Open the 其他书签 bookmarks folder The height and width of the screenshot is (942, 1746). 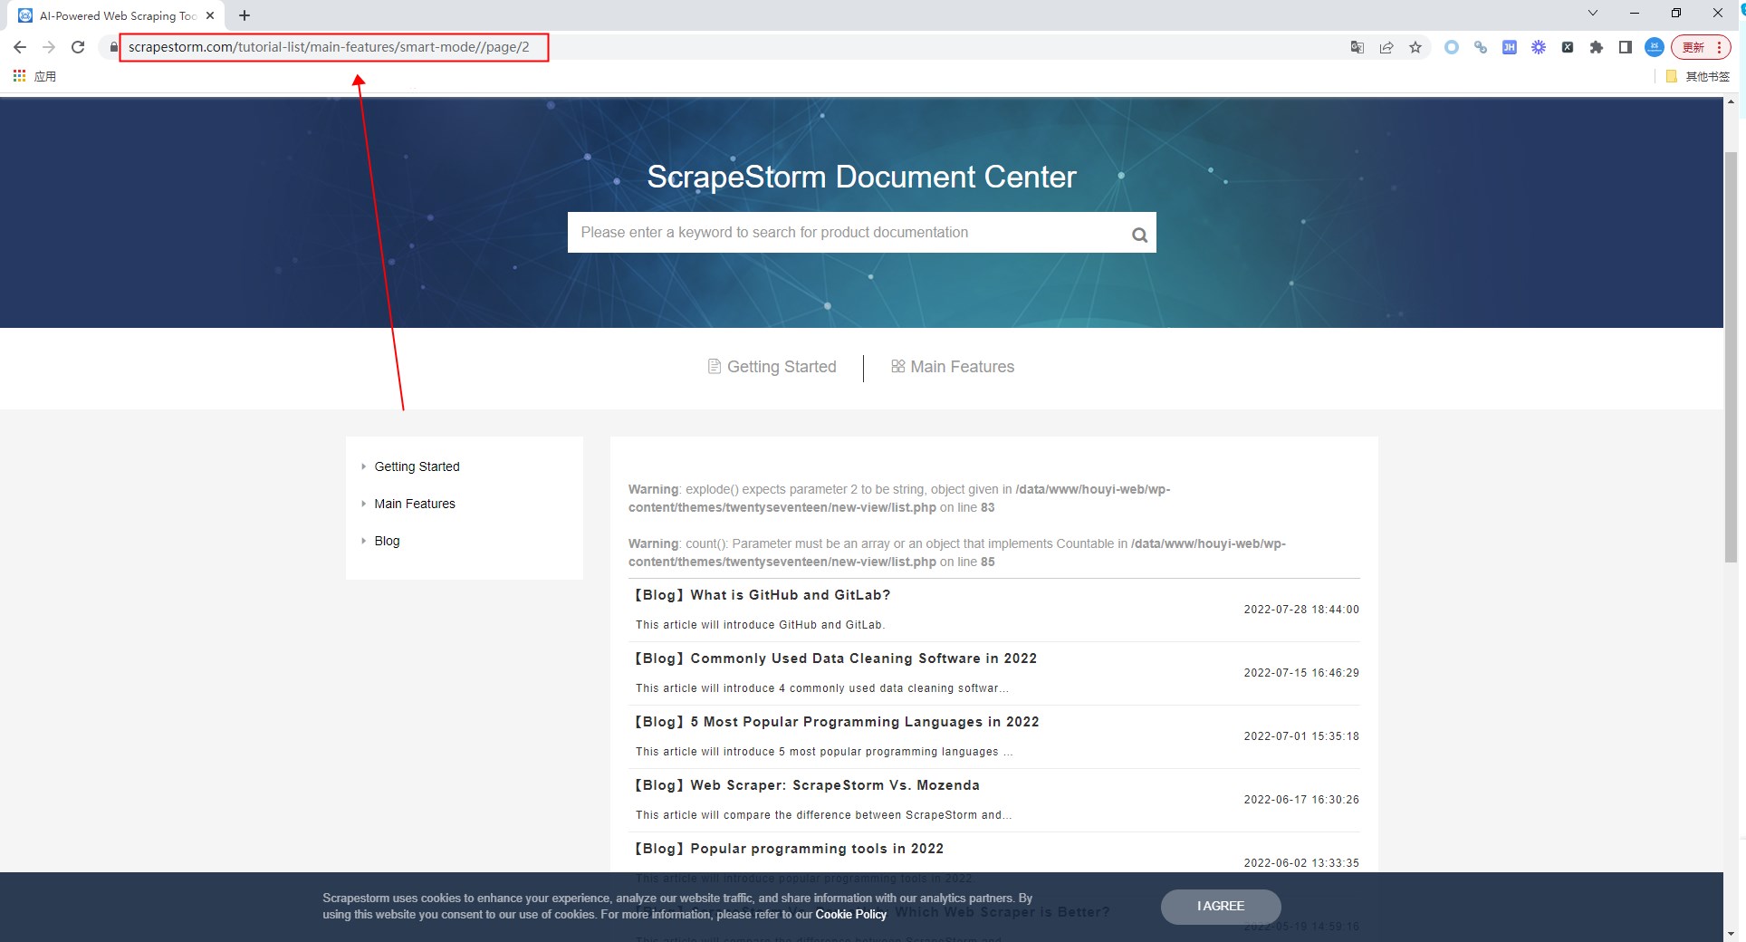1698,76
